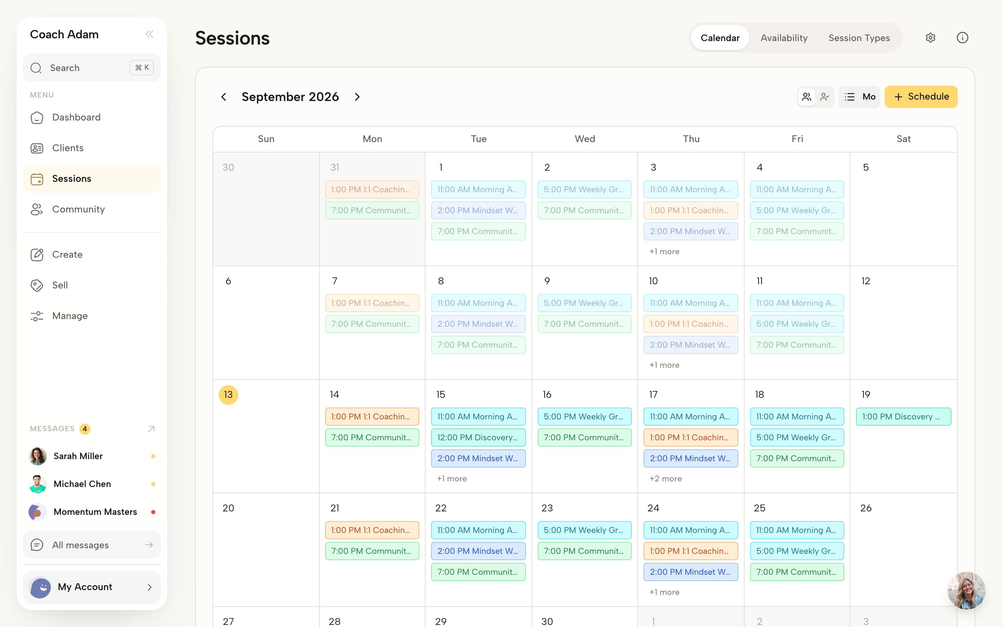The width and height of the screenshot is (1003, 627).
Task: Click the My Account avatar icon
Action: pos(40,587)
